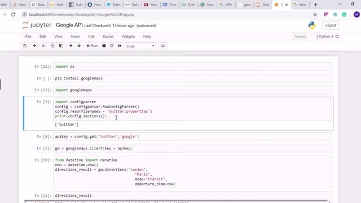The image size is (361, 203).
Task: Interrupt the kernel with the stop icon
Action: [104, 46]
